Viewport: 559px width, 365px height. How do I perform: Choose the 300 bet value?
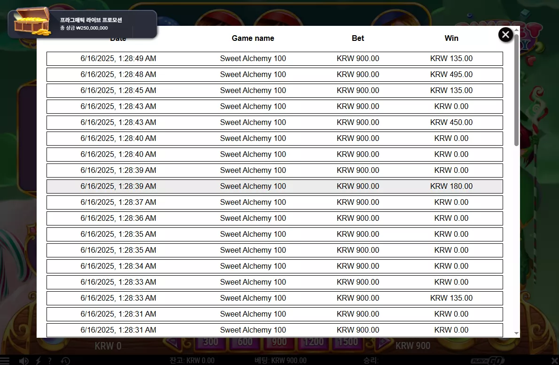210,342
